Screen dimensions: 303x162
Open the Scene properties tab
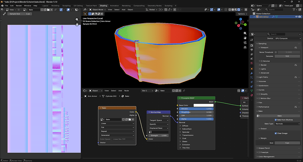point(252,59)
